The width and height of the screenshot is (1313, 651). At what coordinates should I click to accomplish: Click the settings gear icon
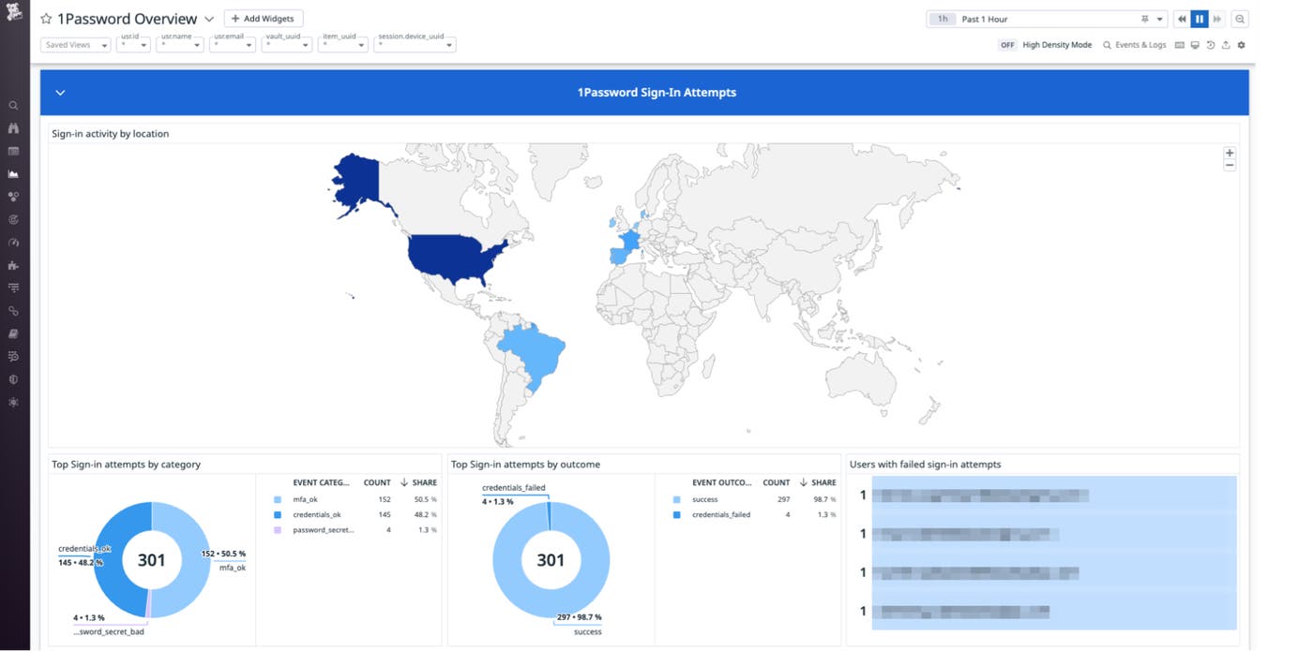pyautogui.click(x=1242, y=45)
